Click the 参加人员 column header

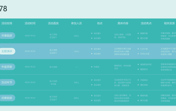point(77,23)
